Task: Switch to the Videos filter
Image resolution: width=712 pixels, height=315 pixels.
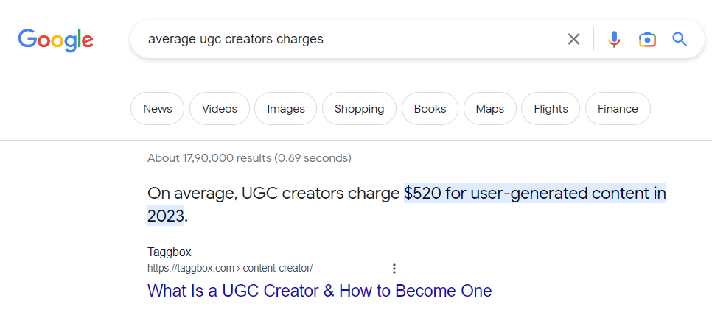Action: tap(220, 109)
